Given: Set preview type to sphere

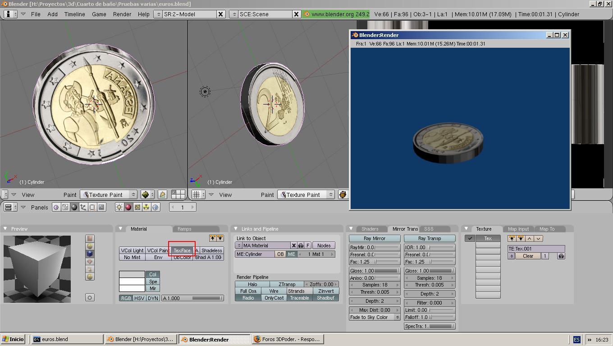Looking at the screenshot, I should tap(90, 246).
